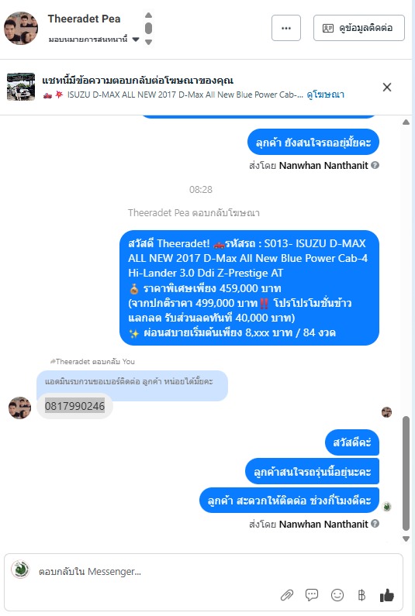Open the three-dot more options button
This screenshot has height=616, width=415.
pos(286,28)
